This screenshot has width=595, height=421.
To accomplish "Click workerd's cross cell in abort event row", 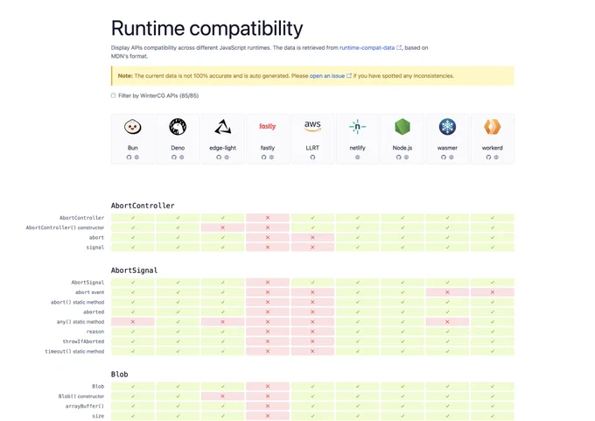I will coord(492,292).
